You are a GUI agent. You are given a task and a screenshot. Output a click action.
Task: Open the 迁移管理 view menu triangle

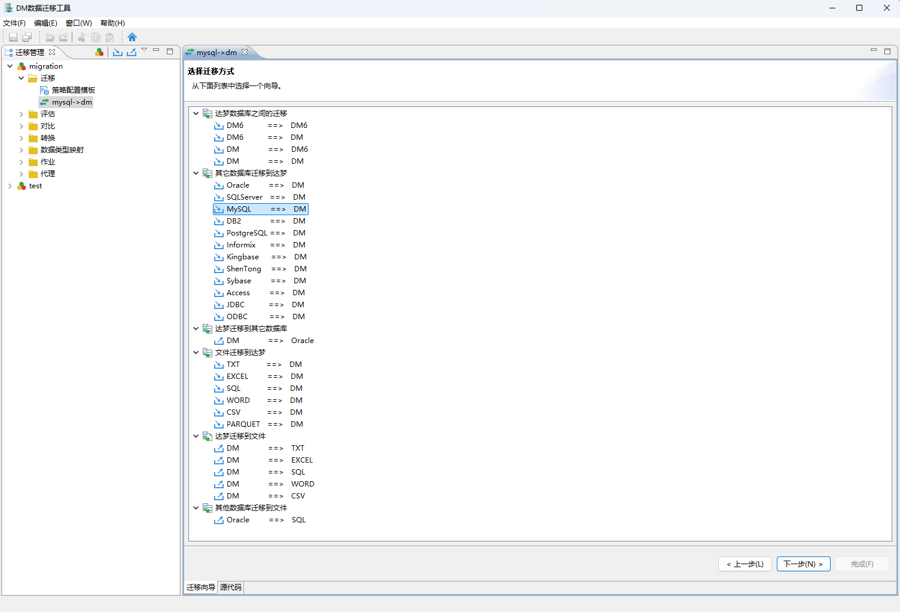point(144,50)
